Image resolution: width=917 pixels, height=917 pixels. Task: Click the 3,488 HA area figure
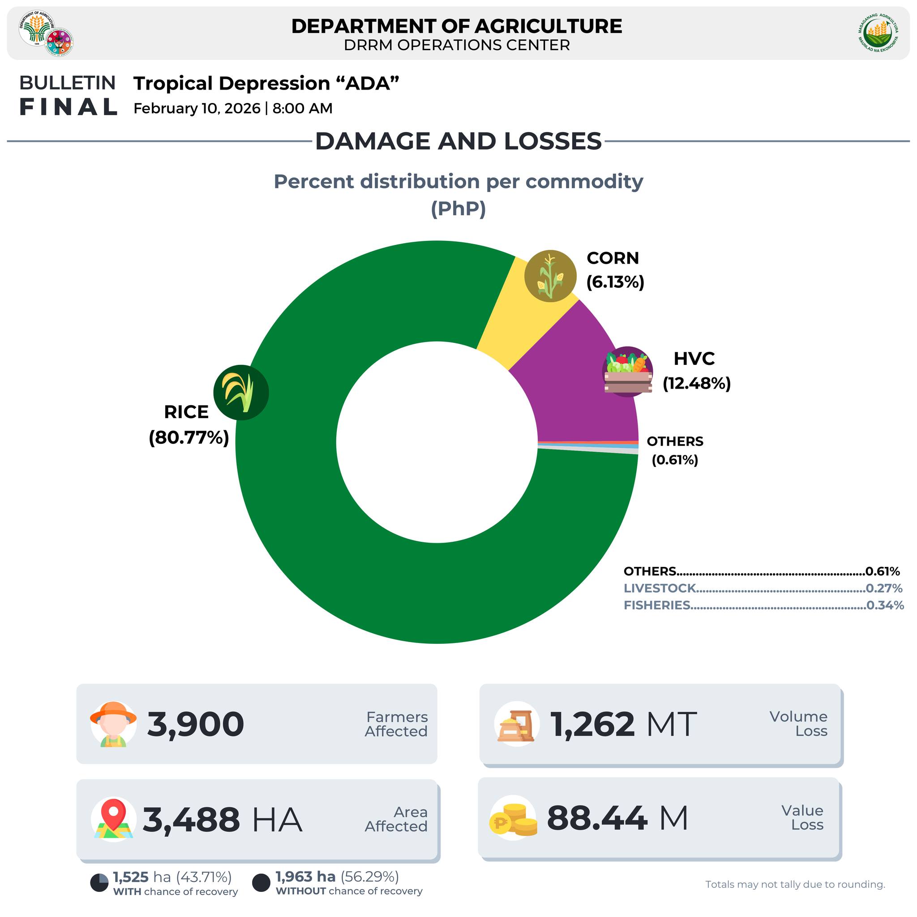222,820
